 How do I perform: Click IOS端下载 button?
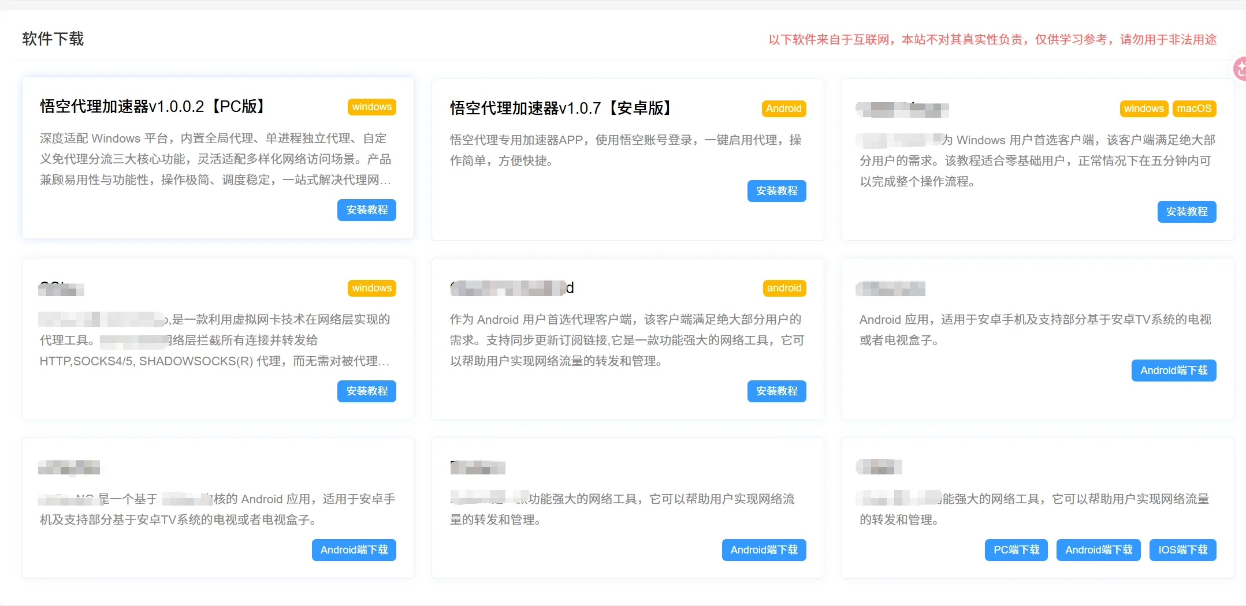pyautogui.click(x=1183, y=550)
